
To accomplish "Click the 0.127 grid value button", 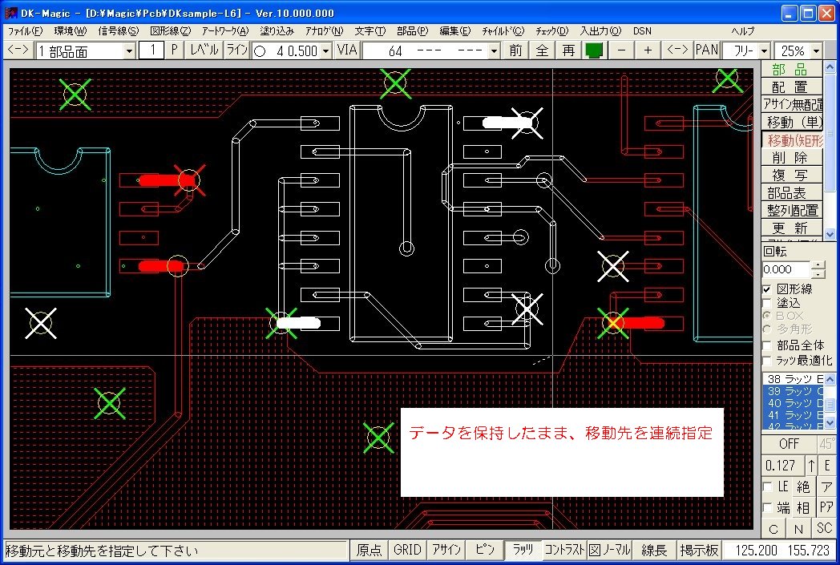I will click(783, 466).
